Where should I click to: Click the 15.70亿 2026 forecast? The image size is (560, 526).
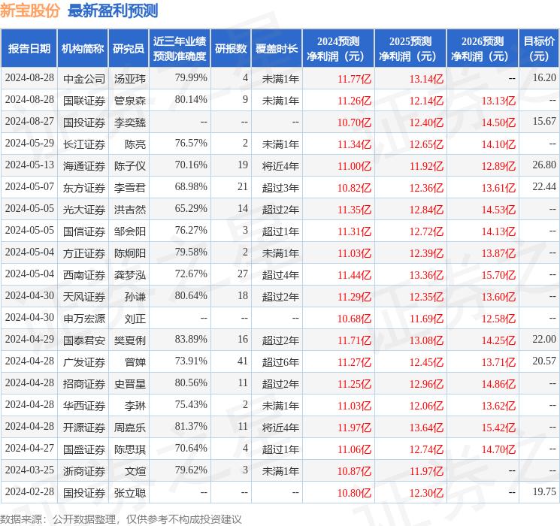coord(498,275)
